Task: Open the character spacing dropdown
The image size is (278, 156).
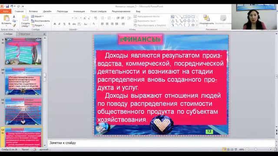Action: pos(79,24)
